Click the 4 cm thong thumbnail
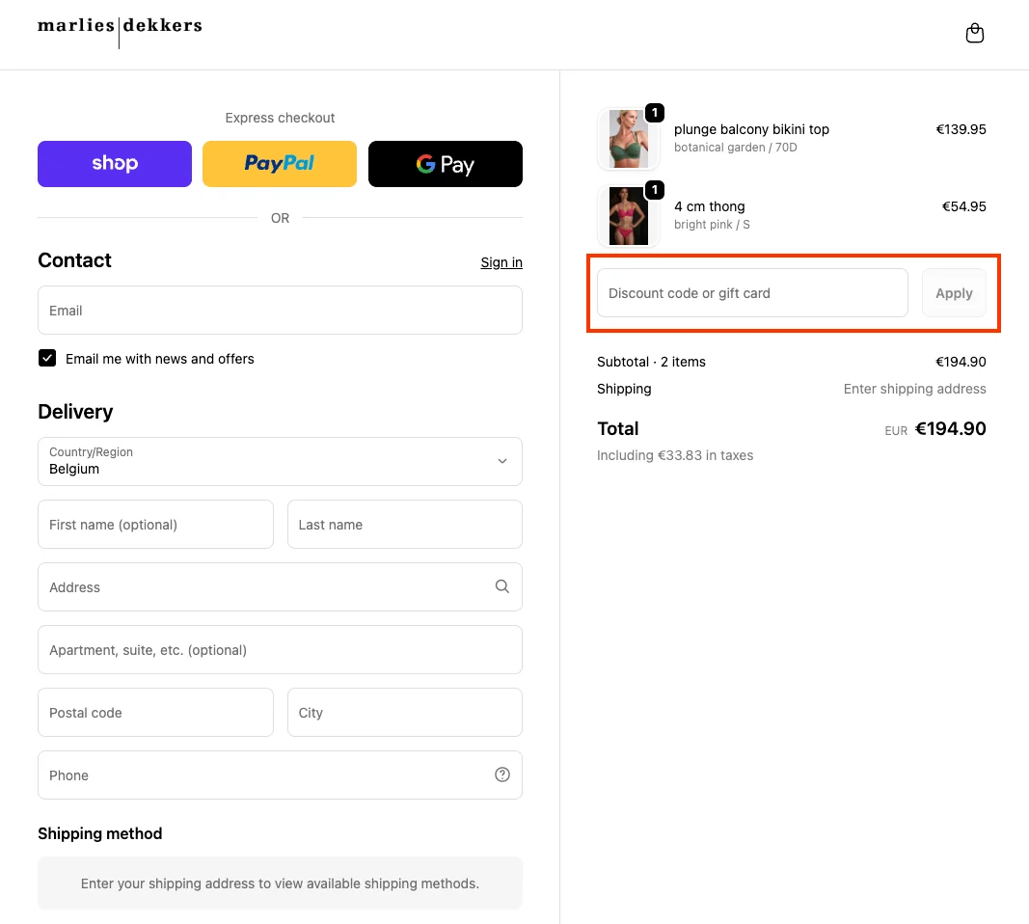The image size is (1029, 924). click(629, 216)
